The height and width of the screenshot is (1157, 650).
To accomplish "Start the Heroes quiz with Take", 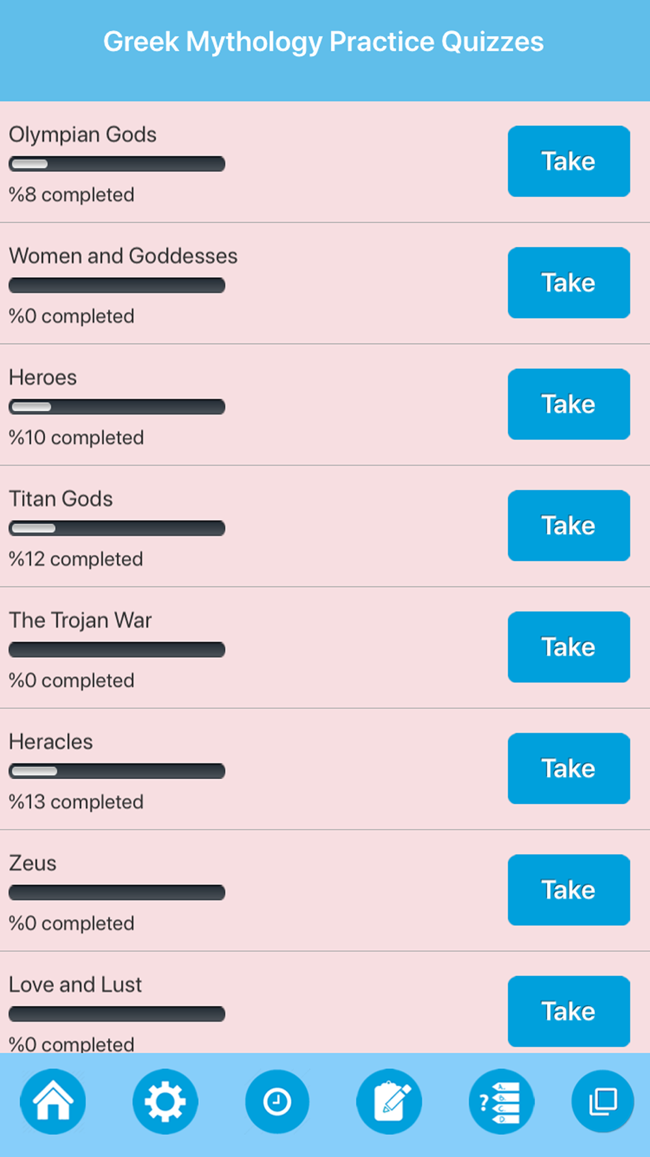I will click(x=569, y=404).
